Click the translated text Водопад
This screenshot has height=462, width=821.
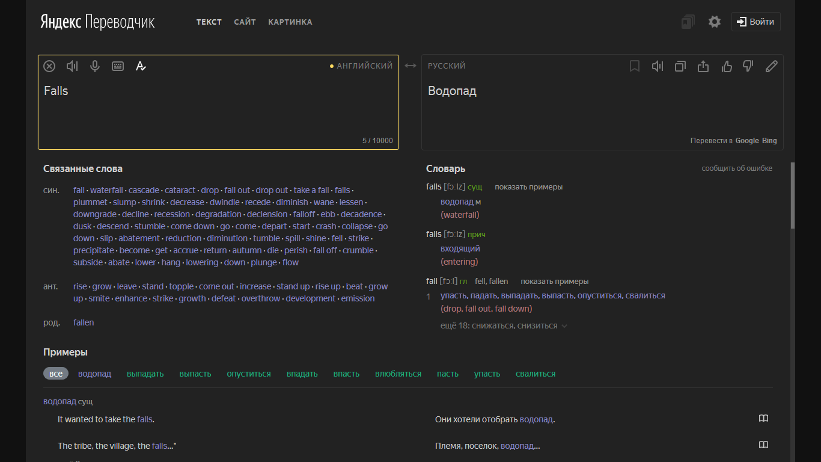(x=452, y=91)
